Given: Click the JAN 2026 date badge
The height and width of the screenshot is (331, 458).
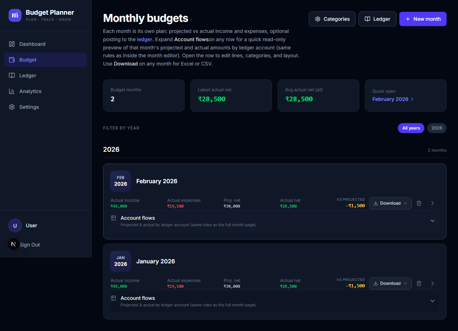Looking at the screenshot, I should pos(121,261).
